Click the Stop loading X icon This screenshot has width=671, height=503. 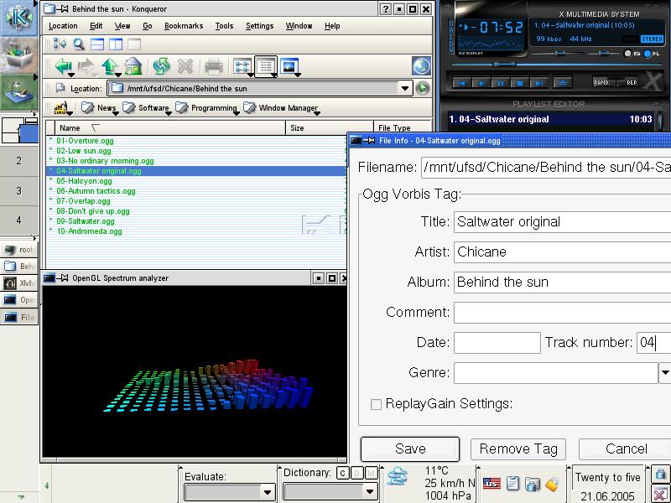tap(185, 67)
